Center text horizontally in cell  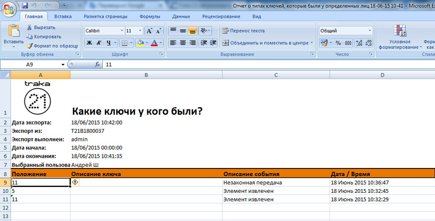click(183, 43)
